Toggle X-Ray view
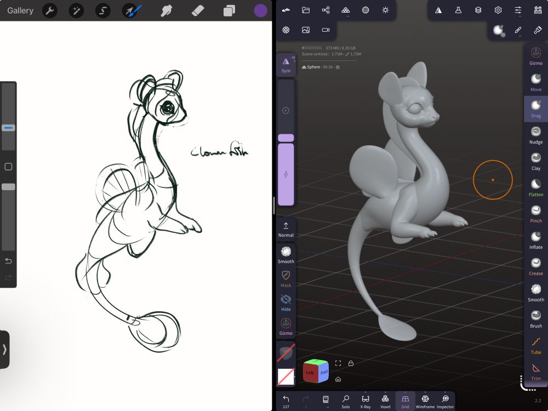Screen dimensions: 548x411 (x=366, y=401)
